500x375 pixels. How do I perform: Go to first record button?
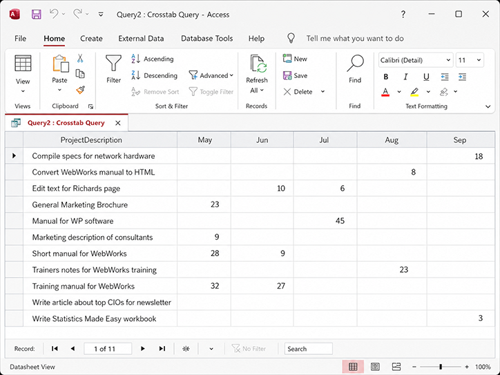tap(55, 349)
